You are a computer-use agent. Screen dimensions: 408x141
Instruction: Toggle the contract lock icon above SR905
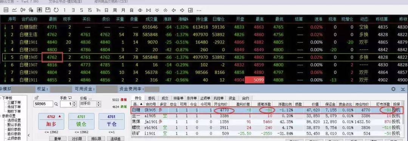tap(37, 98)
